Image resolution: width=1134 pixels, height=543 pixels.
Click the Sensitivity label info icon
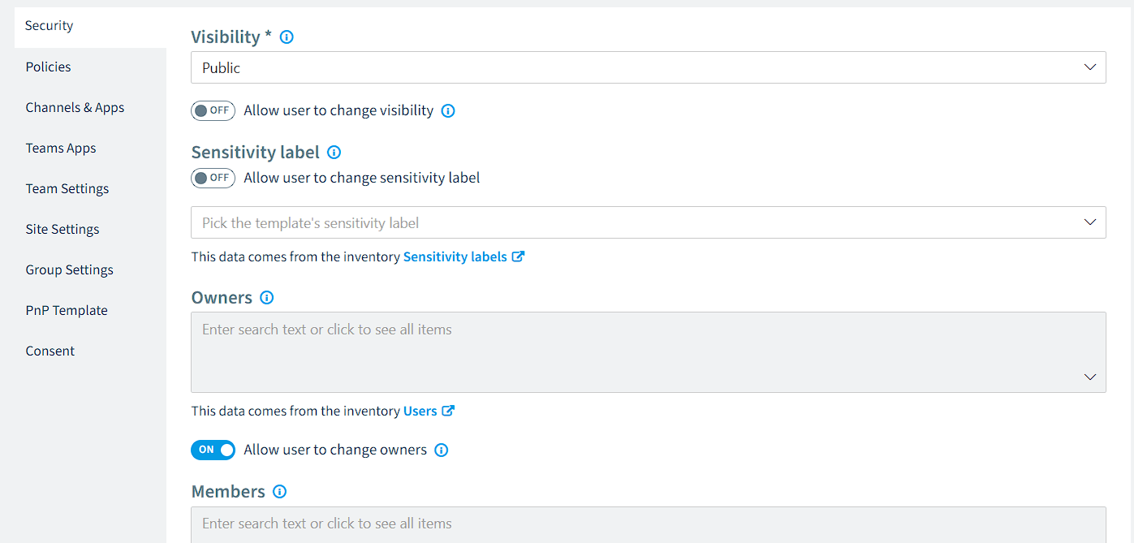click(x=334, y=152)
